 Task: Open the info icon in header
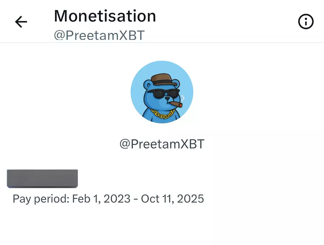click(x=306, y=21)
